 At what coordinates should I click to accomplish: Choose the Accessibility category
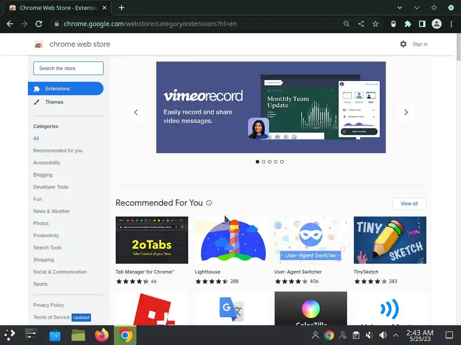click(x=47, y=163)
